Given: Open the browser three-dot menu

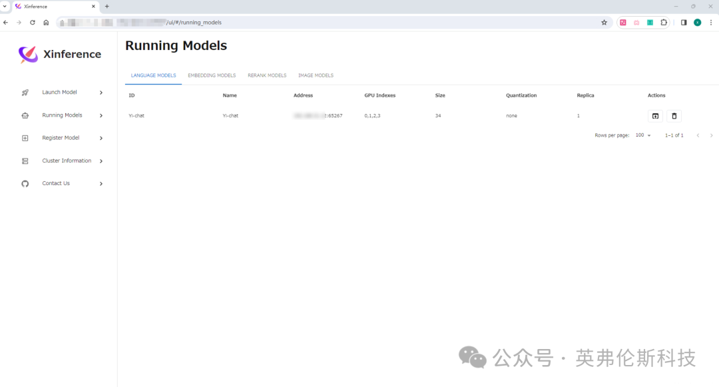Looking at the screenshot, I should pyautogui.click(x=711, y=23).
